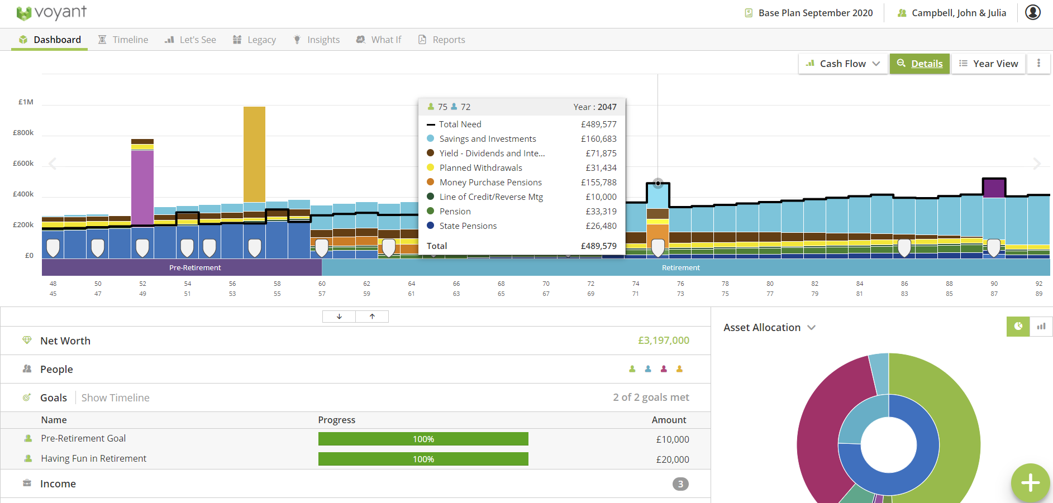Click the event shield marker at age 63

tap(389, 247)
